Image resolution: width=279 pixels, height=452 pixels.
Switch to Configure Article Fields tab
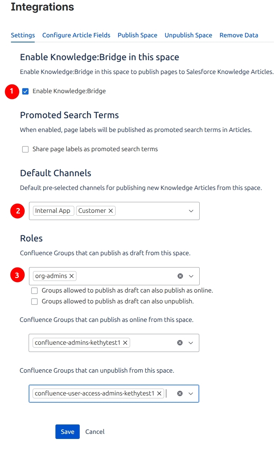tap(76, 35)
